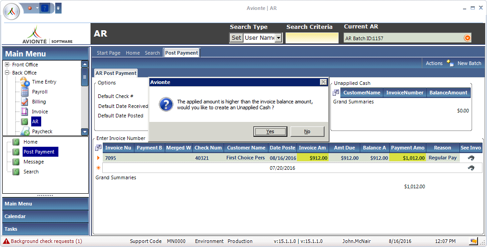Viewport: 487px width, 247px height.
Task: Open the User Name search type dropdown
Action: click(x=279, y=38)
